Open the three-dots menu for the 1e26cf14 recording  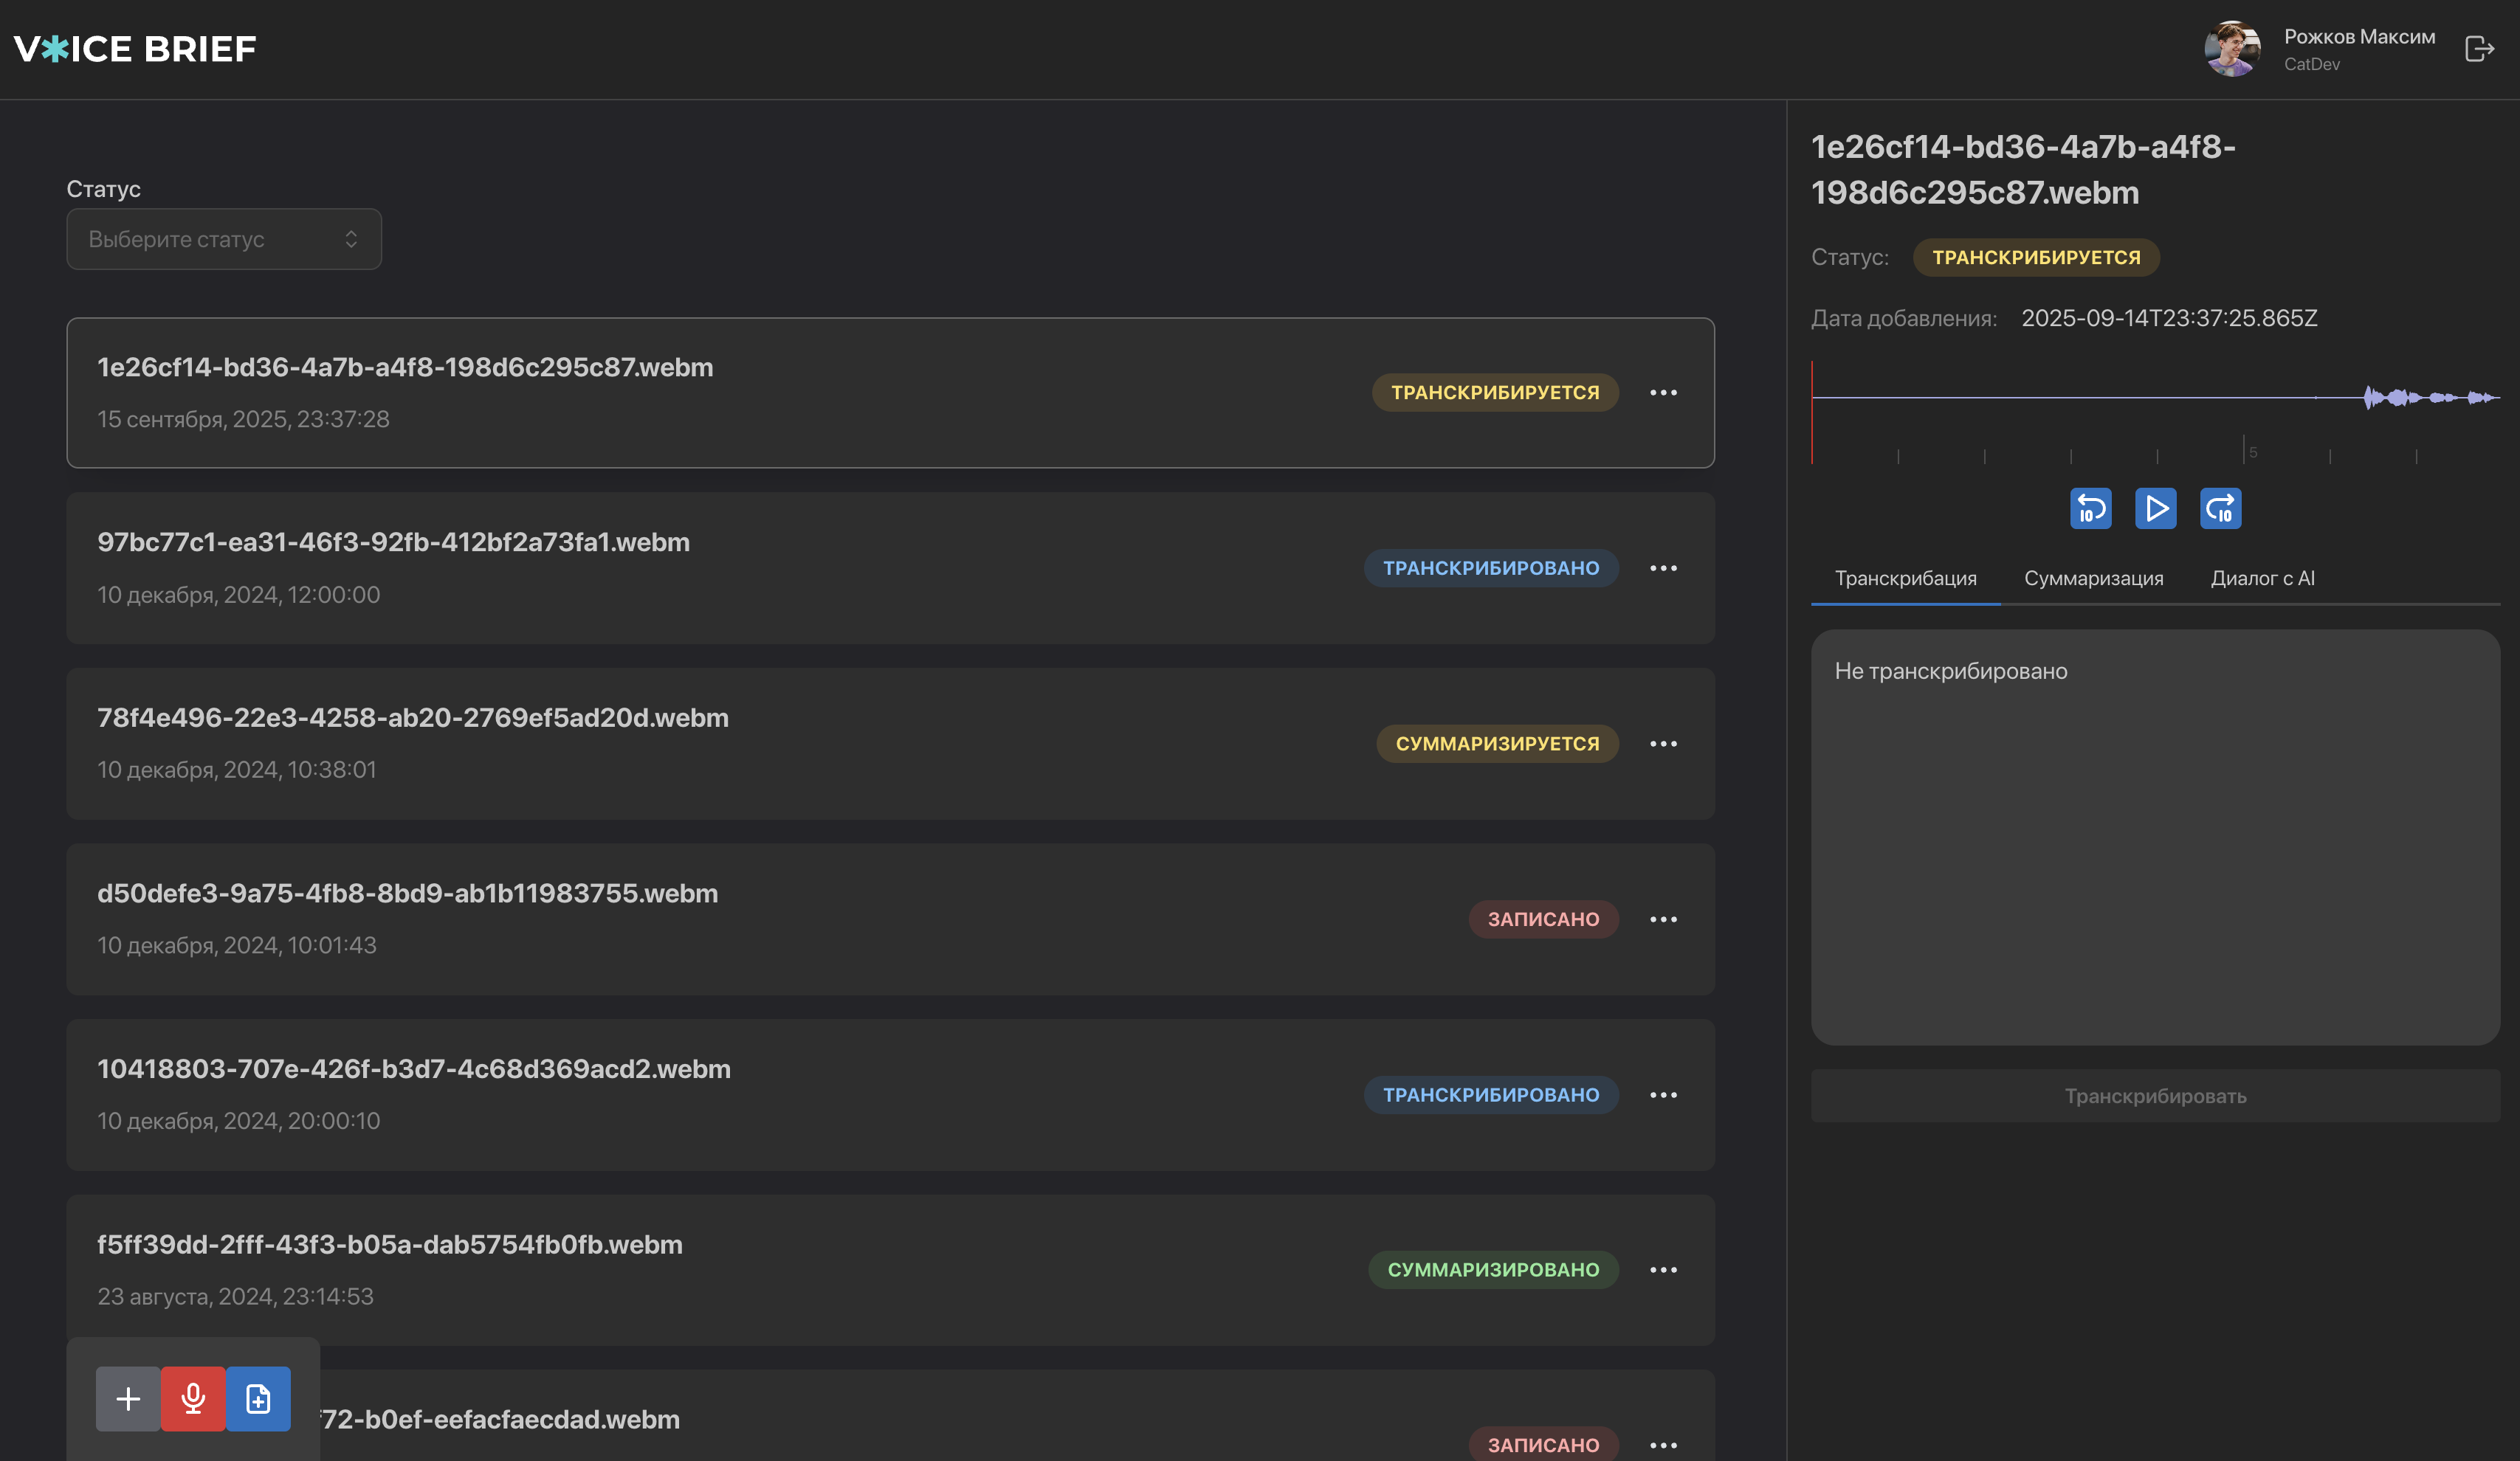pyautogui.click(x=1663, y=393)
